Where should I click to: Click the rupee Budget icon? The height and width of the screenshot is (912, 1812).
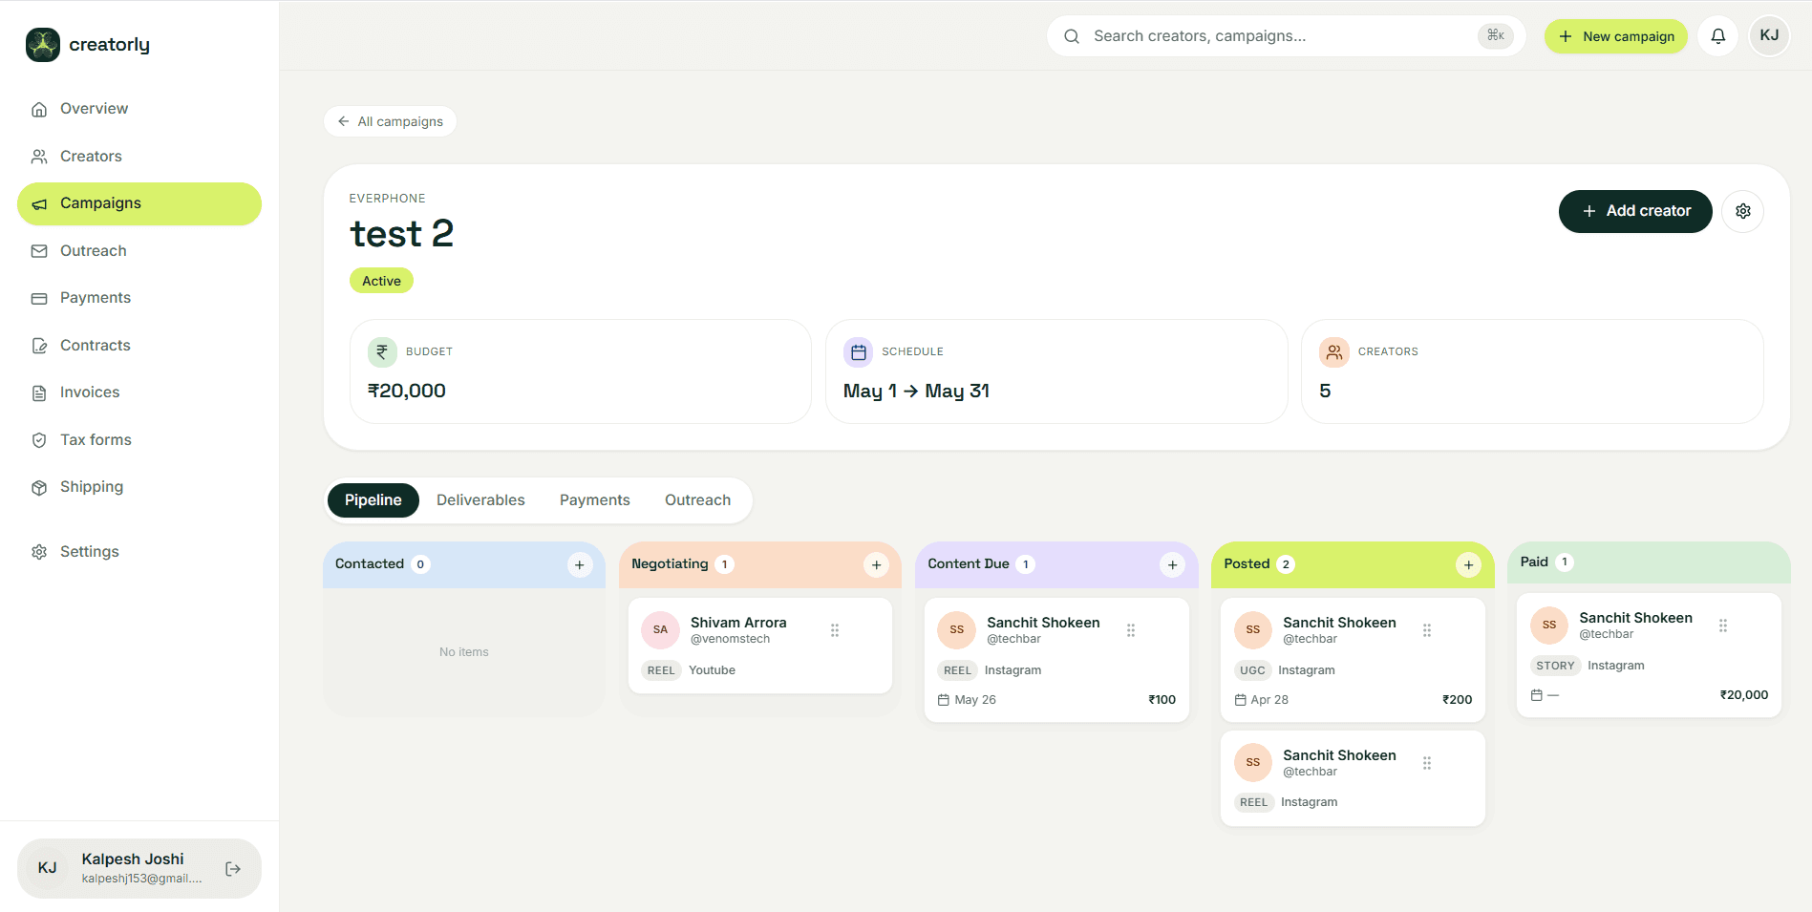tap(382, 352)
